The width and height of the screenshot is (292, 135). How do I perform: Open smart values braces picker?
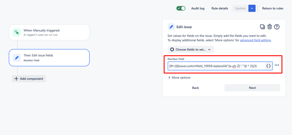(269, 66)
